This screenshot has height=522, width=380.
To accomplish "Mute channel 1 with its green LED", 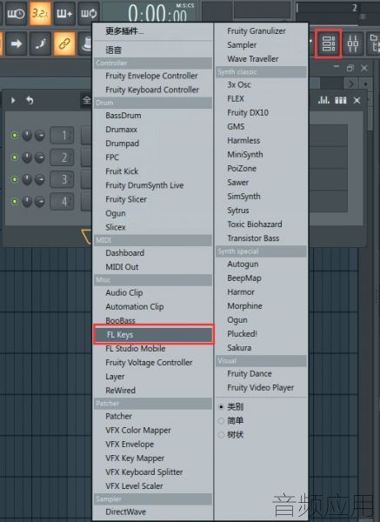I will (14, 135).
